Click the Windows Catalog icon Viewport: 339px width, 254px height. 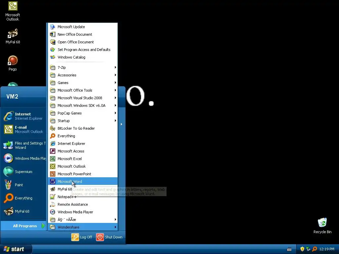coord(53,57)
